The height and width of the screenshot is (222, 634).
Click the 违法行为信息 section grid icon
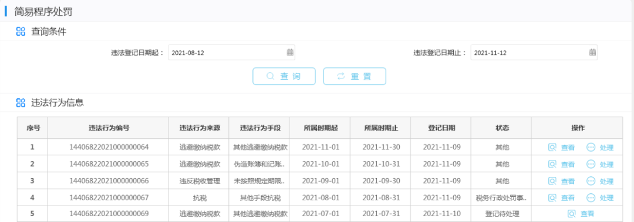pyautogui.click(x=21, y=103)
